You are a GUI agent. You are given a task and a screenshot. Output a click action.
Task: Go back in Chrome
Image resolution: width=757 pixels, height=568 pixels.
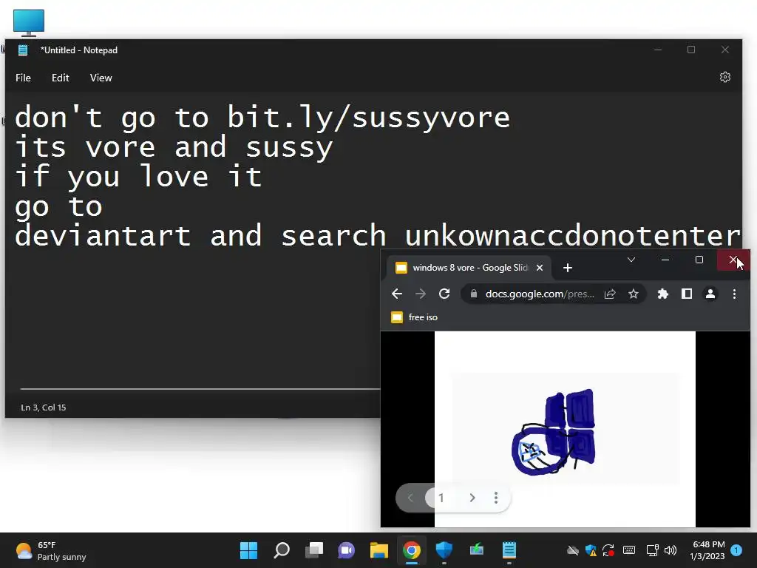(x=397, y=294)
